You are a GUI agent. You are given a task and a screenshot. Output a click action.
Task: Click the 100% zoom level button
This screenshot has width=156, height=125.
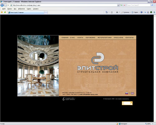click(148, 124)
